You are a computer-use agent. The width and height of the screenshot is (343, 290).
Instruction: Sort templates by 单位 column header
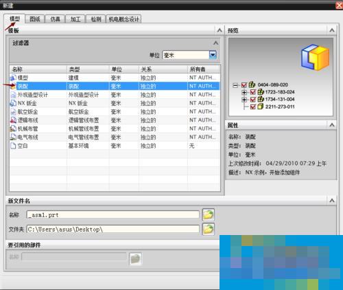pos(124,69)
